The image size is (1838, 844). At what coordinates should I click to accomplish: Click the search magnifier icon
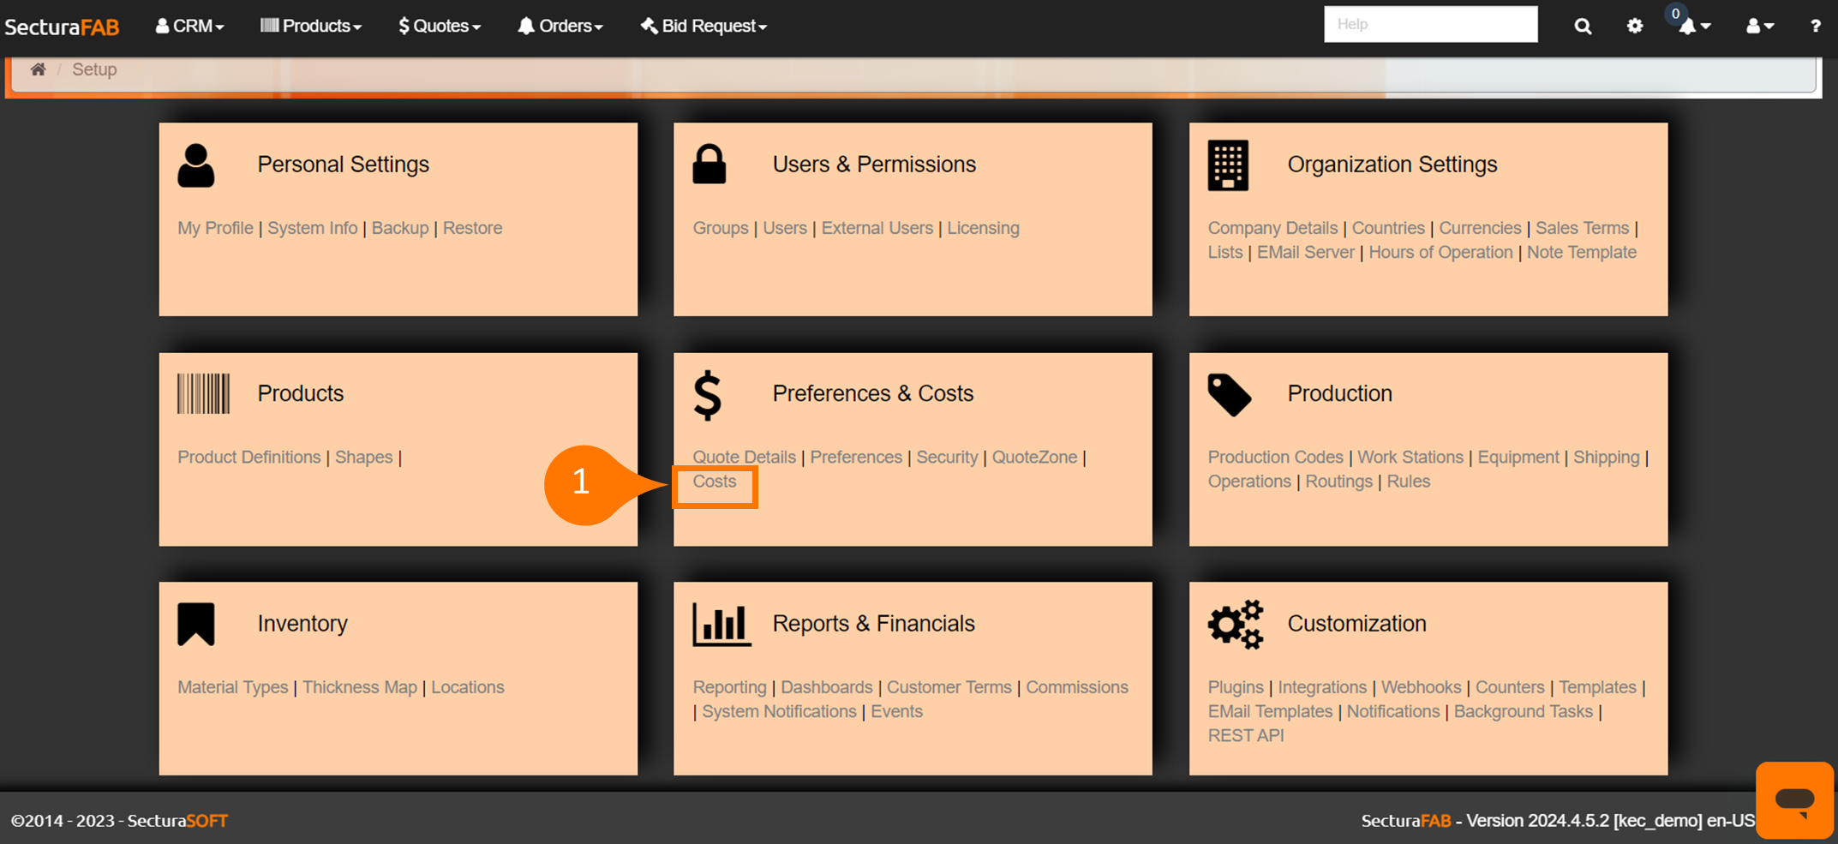point(1583,26)
